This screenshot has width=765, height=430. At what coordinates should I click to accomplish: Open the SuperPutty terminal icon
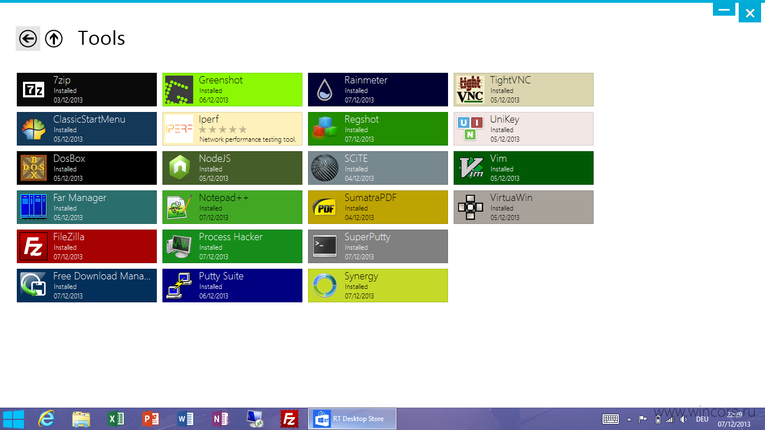(x=325, y=246)
